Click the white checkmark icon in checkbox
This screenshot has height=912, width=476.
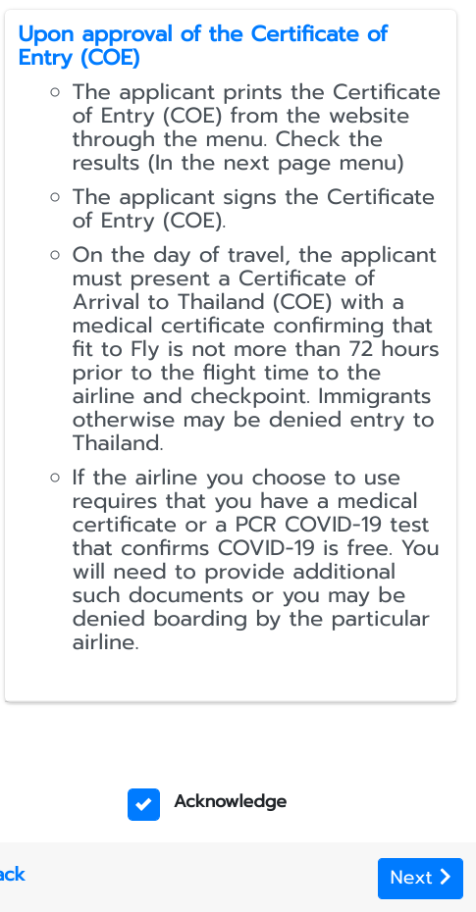pos(143,804)
